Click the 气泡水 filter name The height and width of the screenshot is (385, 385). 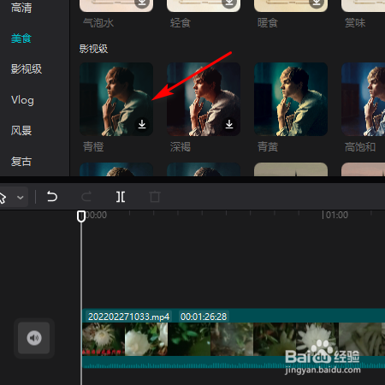(x=98, y=23)
